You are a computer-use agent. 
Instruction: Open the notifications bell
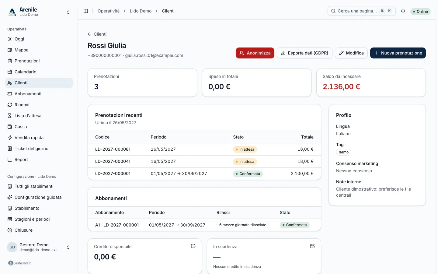coord(403,11)
